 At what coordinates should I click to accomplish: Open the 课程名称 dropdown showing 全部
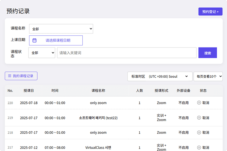(61, 29)
